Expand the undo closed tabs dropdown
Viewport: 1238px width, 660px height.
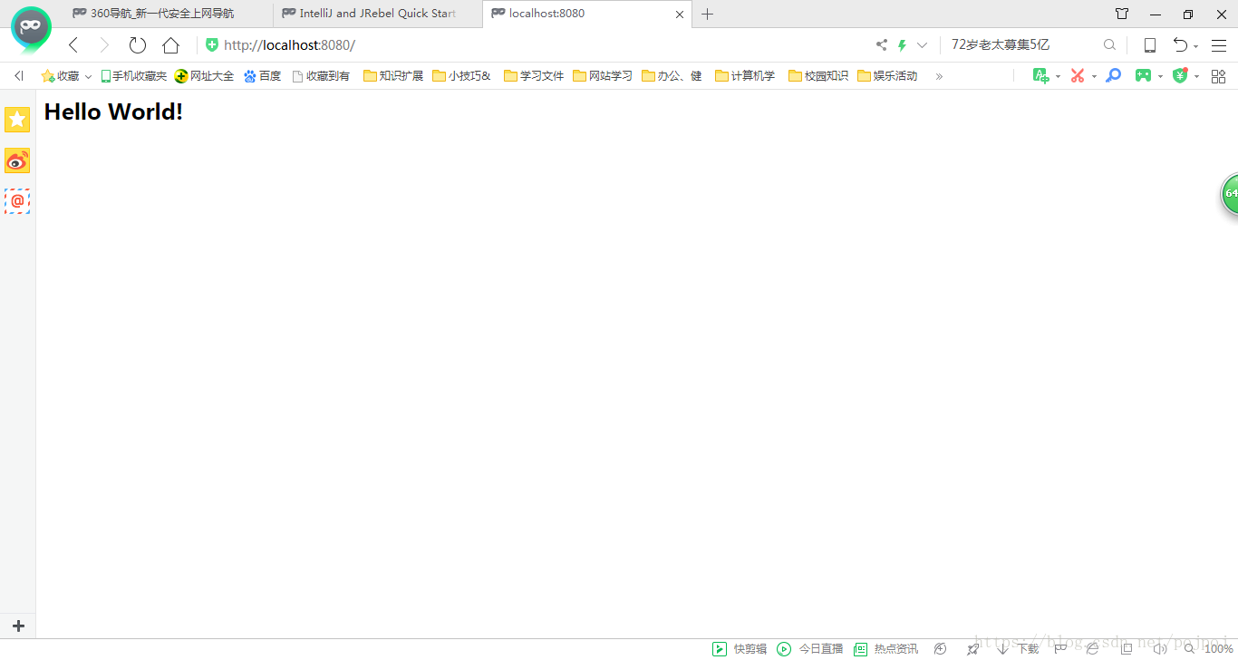click(1196, 46)
